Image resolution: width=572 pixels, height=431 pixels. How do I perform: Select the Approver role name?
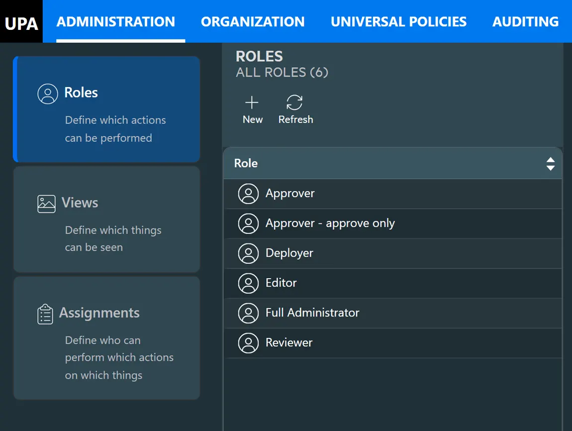[290, 194]
